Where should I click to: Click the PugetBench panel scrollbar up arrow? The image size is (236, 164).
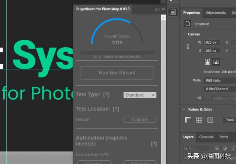[163, 18]
